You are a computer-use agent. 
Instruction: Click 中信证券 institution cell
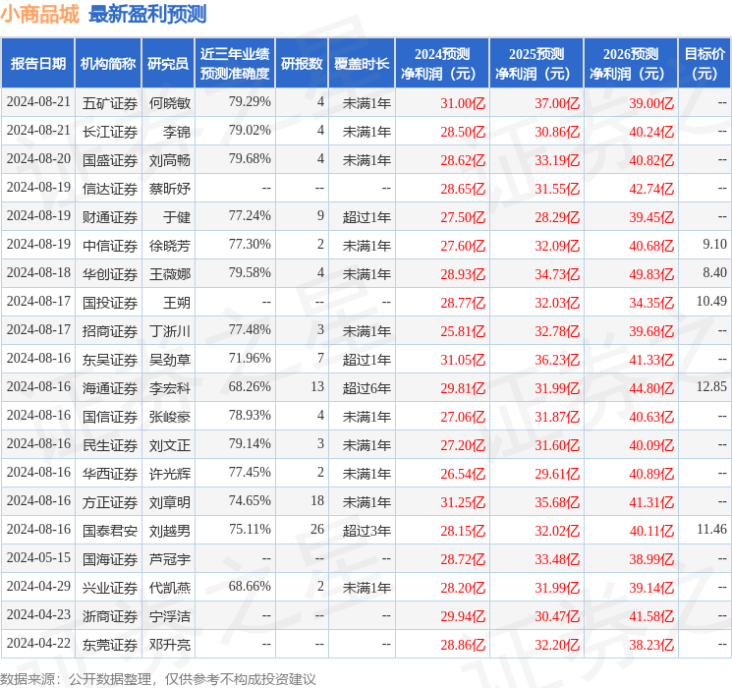[110, 246]
